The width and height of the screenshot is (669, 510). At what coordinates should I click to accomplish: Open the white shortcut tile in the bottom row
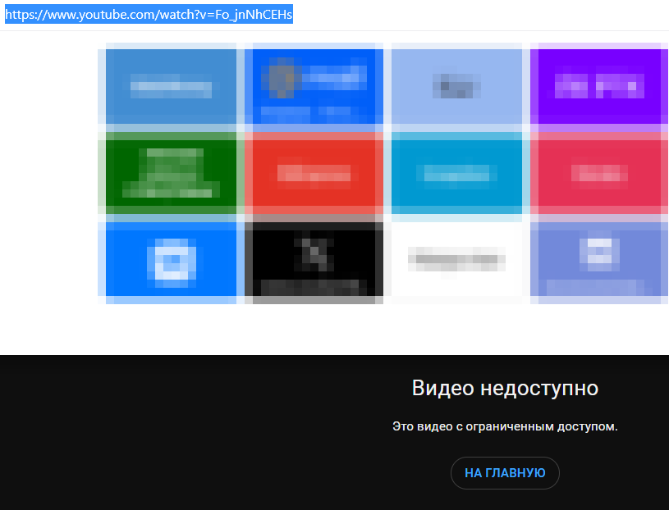[456, 262]
